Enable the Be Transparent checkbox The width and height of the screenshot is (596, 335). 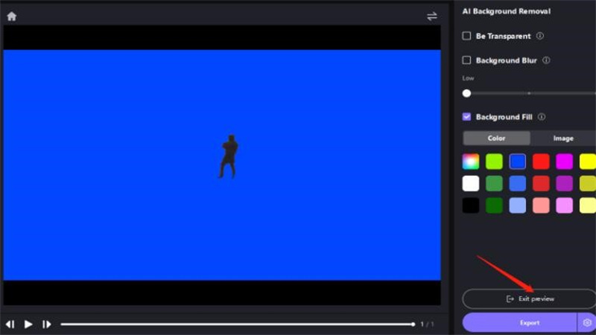[466, 36]
